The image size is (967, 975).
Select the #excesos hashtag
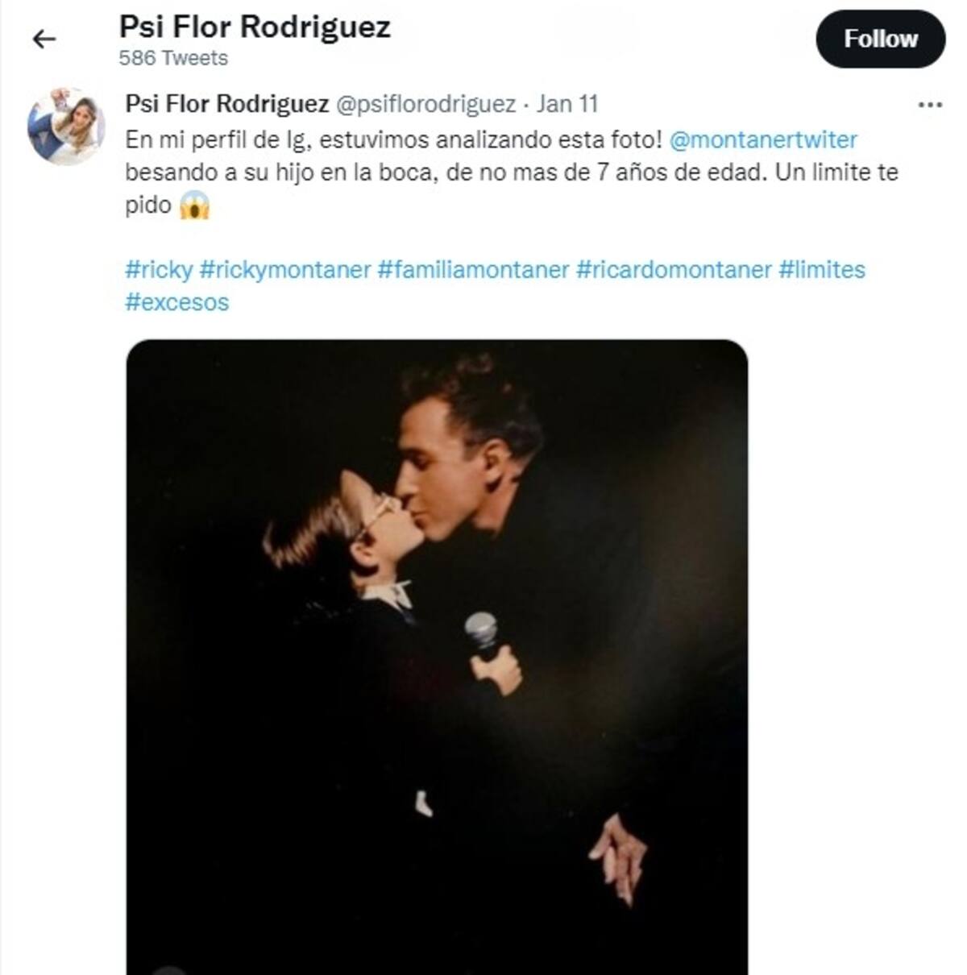pyautogui.click(x=177, y=302)
